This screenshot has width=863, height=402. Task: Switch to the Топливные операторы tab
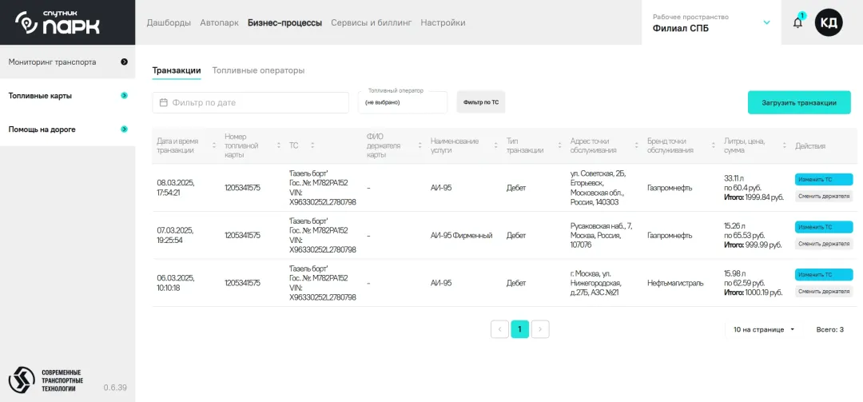pyautogui.click(x=258, y=70)
